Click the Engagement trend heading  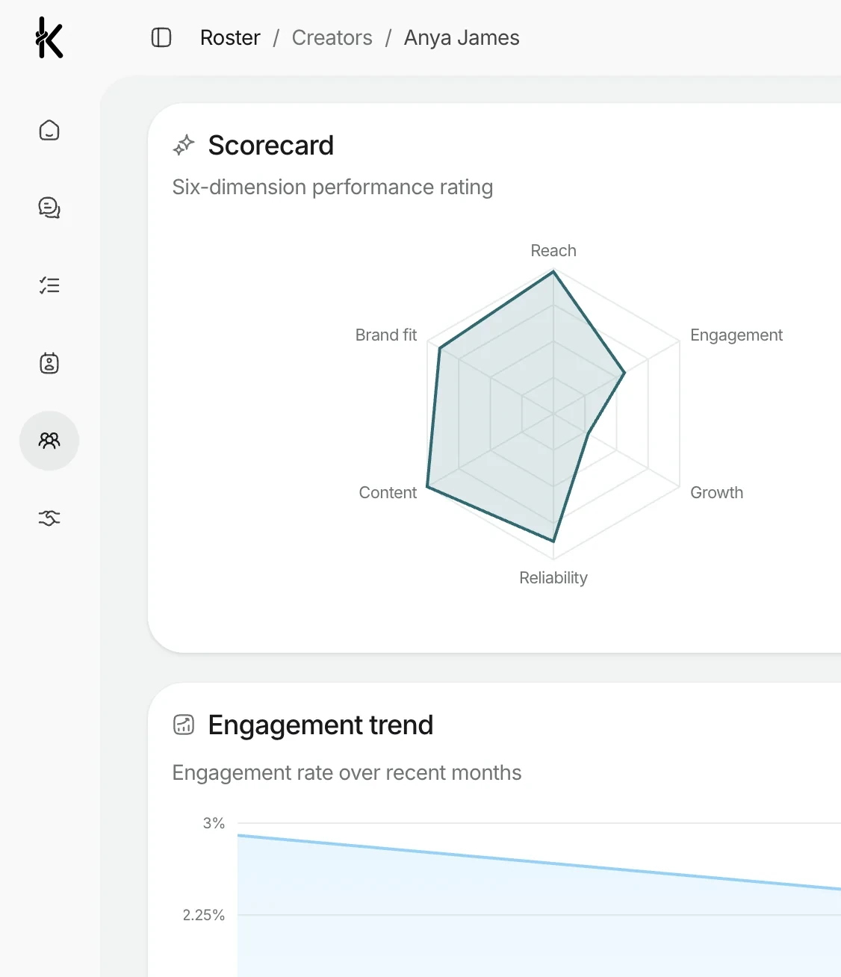[x=321, y=725]
